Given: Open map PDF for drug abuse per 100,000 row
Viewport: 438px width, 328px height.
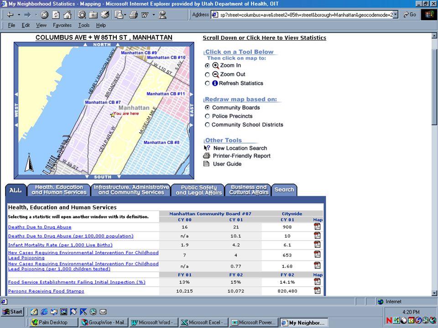Looking at the screenshot, I should point(317,236).
